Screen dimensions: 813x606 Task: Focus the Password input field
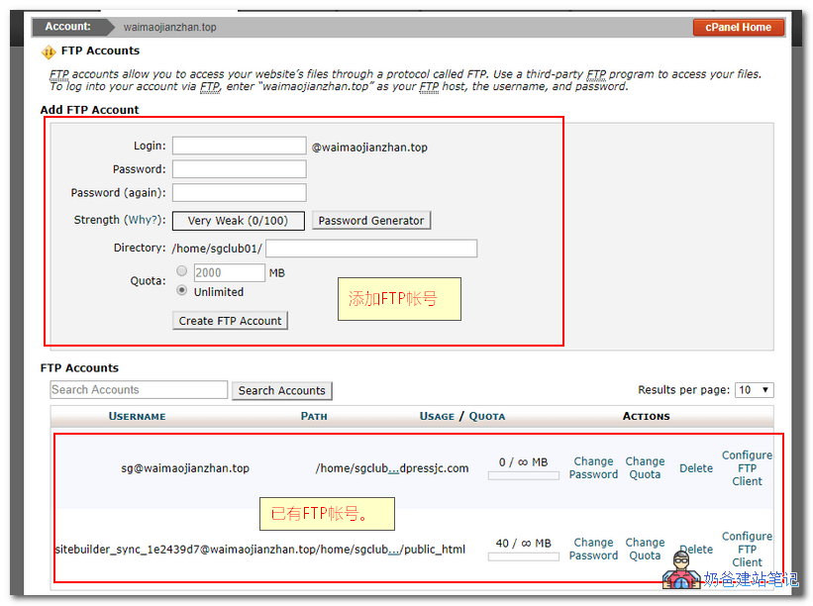239,169
